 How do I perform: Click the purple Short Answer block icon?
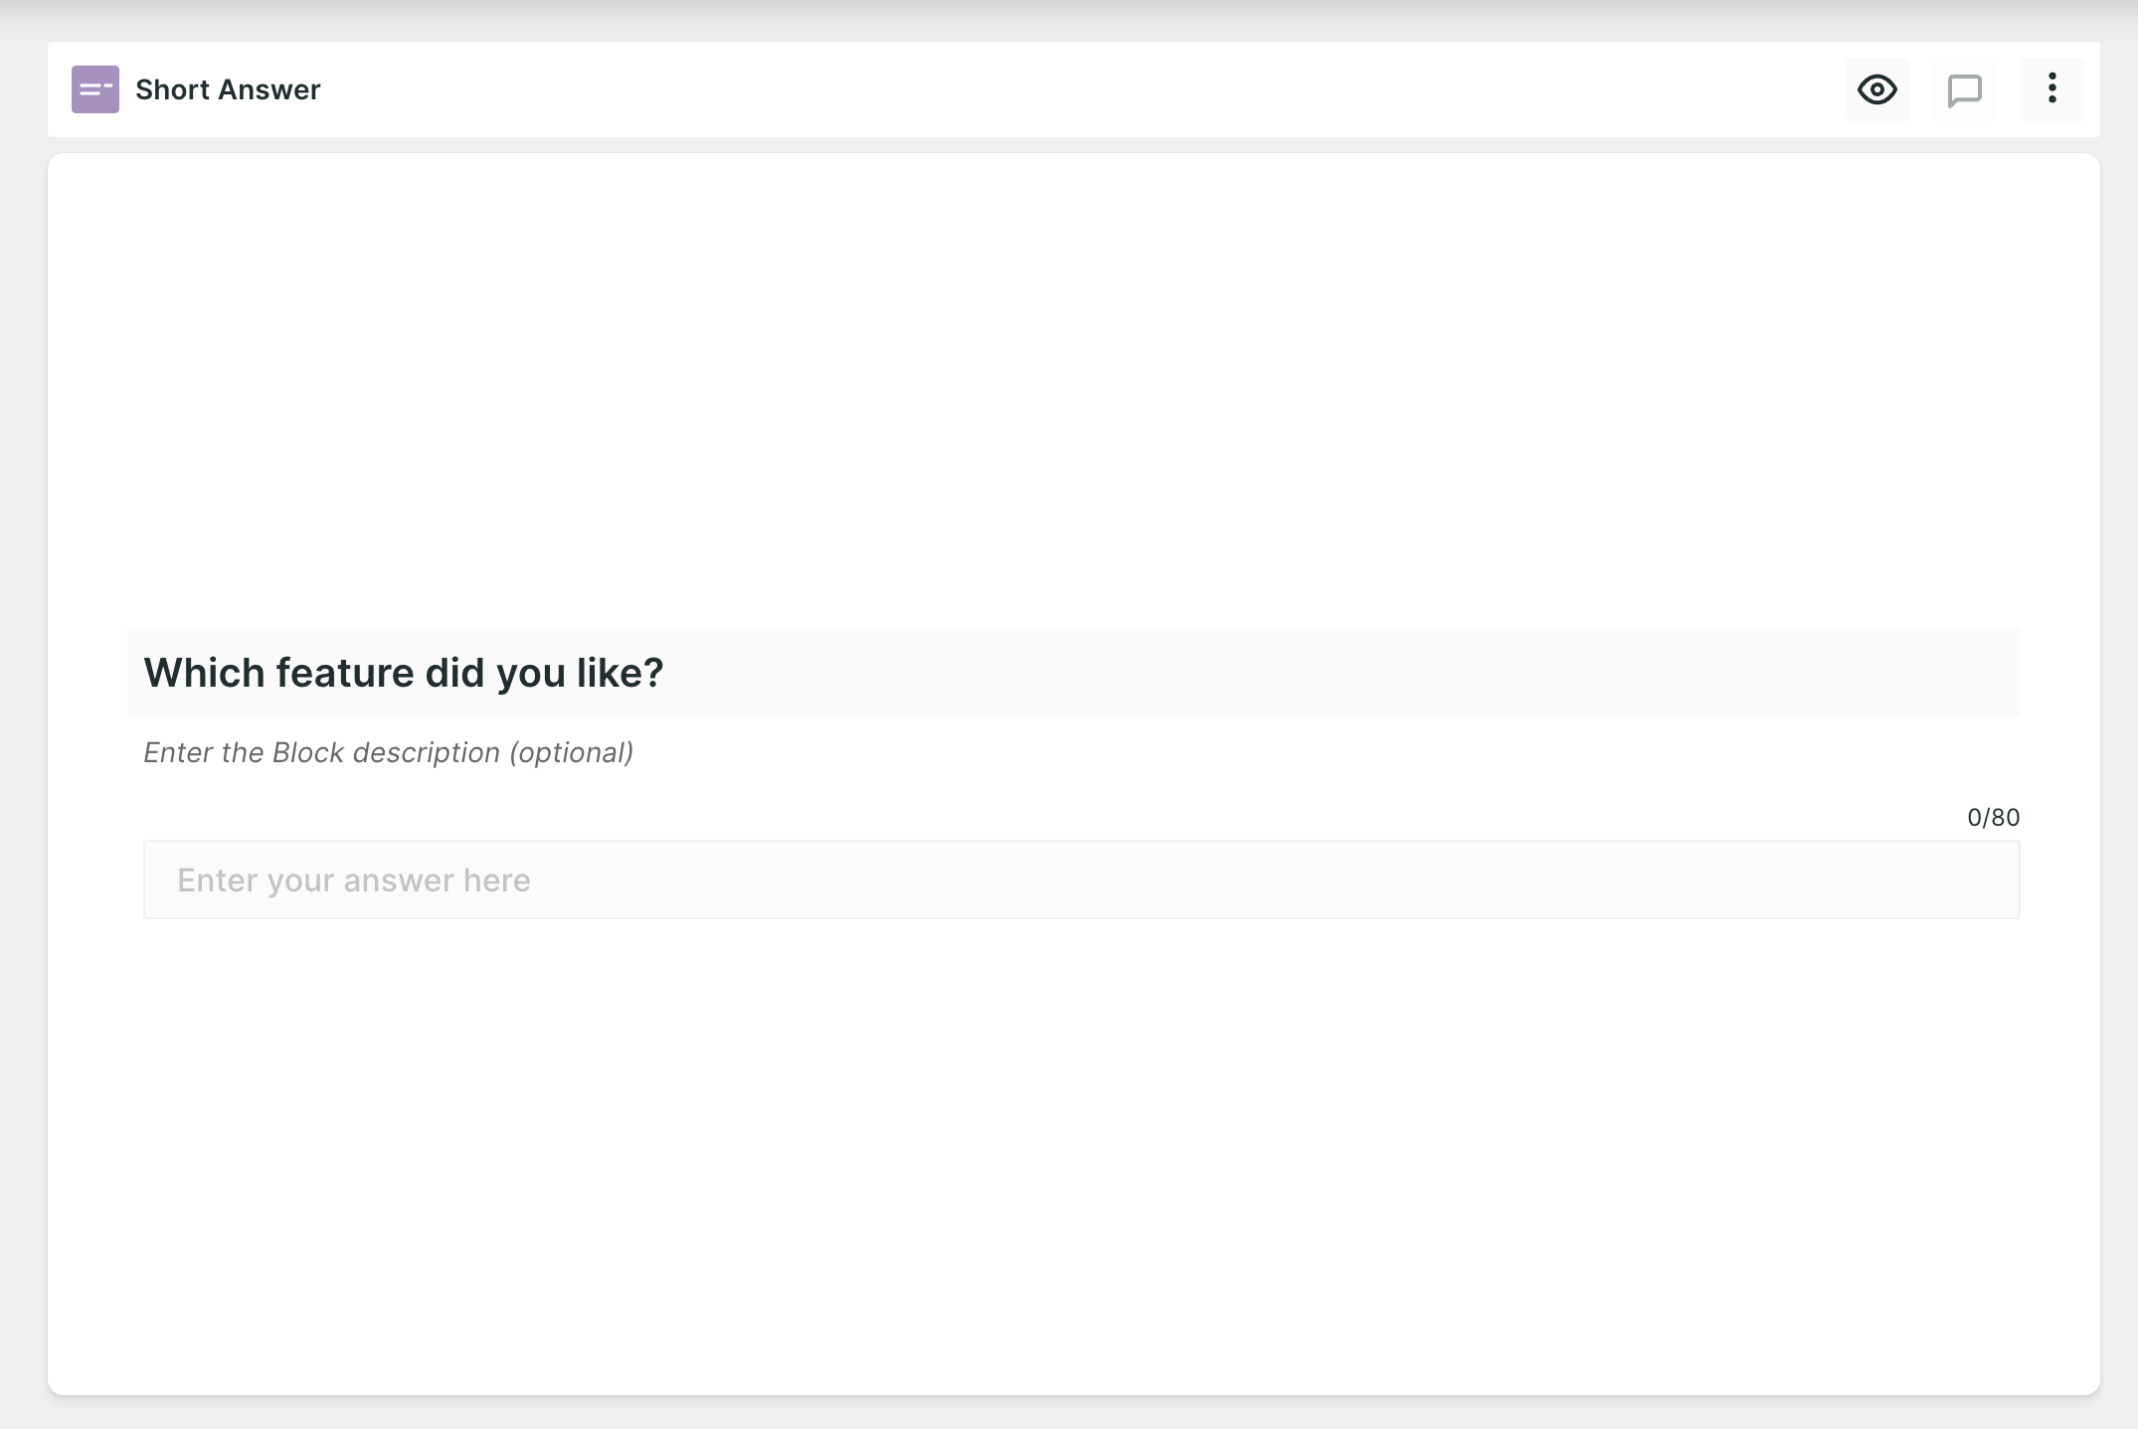point(95,89)
